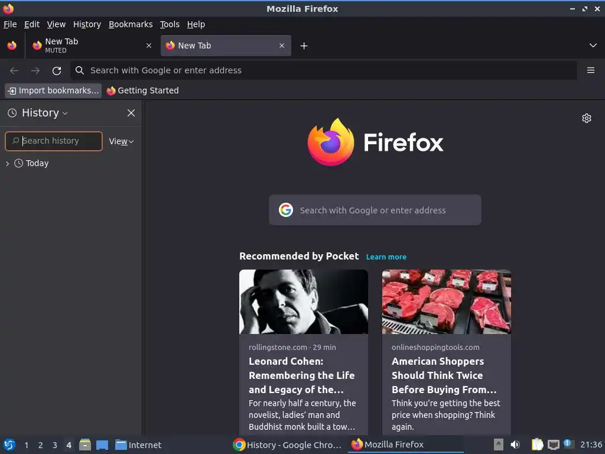Select the active New Tab
Viewport: 605px width, 454px height.
[x=226, y=46]
